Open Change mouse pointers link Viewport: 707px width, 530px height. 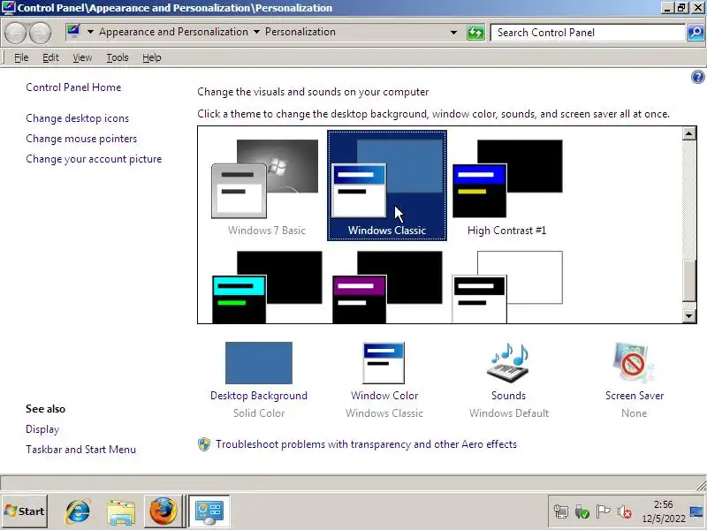81,139
